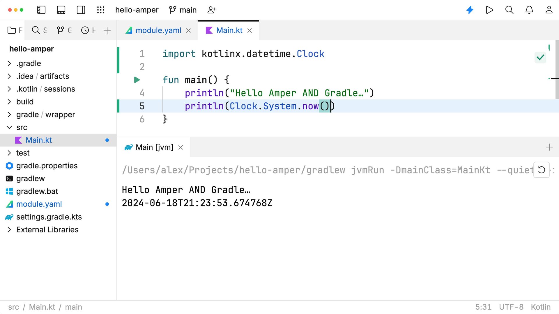Expand the .gradle folder
The width and height of the screenshot is (559, 314).
coord(9,63)
